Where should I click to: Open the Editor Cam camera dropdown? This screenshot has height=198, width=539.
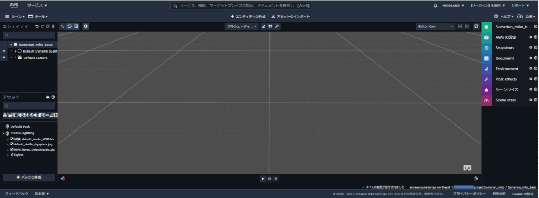pos(435,26)
